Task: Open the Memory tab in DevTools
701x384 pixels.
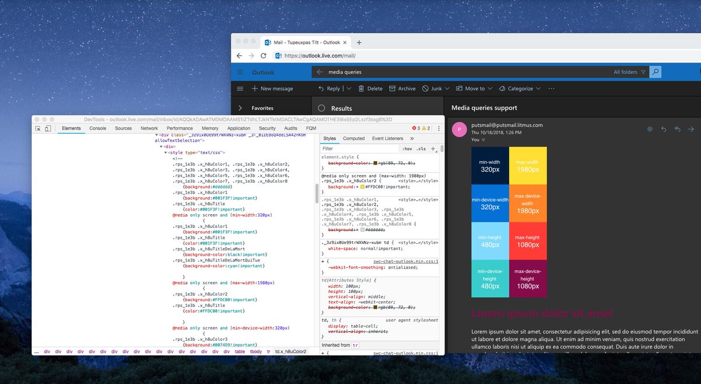Action: click(x=210, y=128)
